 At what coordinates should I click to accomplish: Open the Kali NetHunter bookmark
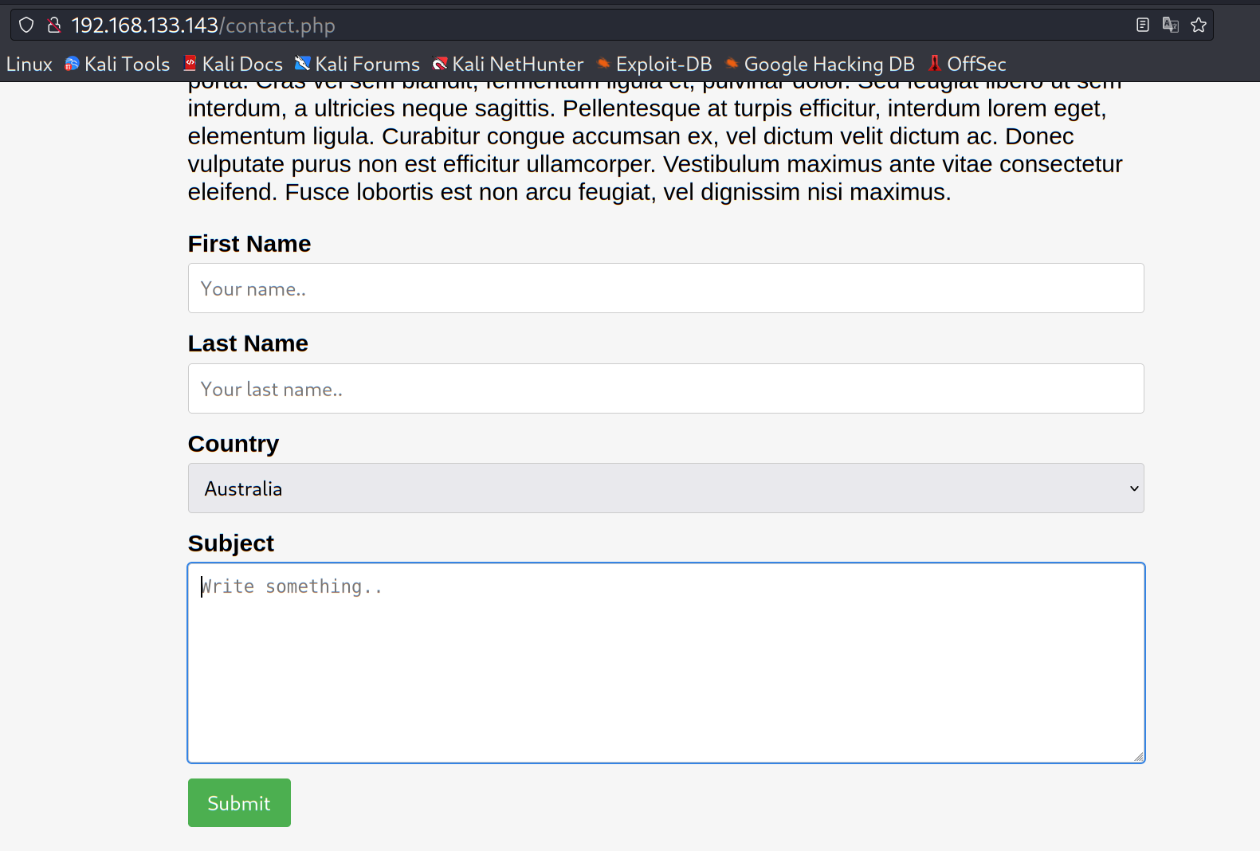click(x=508, y=64)
